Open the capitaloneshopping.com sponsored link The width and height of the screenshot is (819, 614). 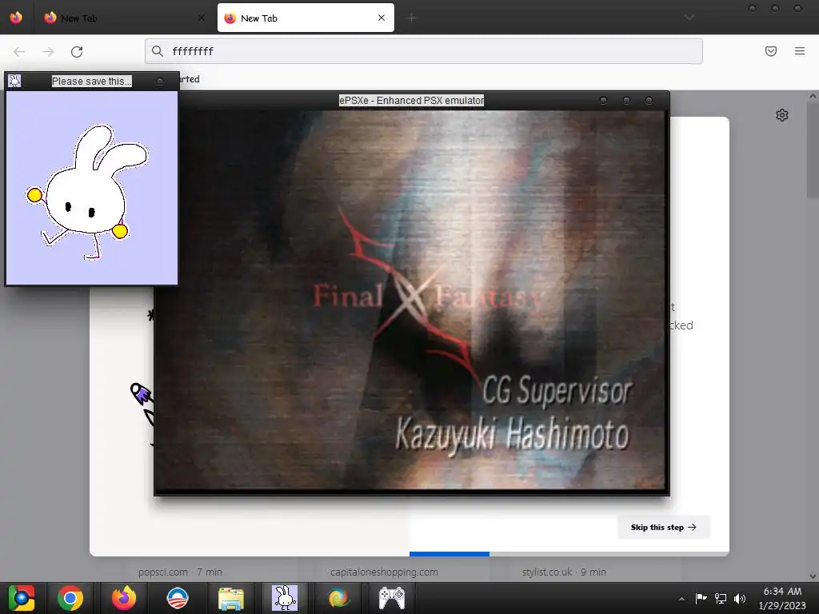click(x=384, y=572)
